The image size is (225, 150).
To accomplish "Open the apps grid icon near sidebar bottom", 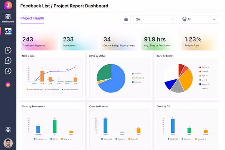I will (x=8, y=130).
